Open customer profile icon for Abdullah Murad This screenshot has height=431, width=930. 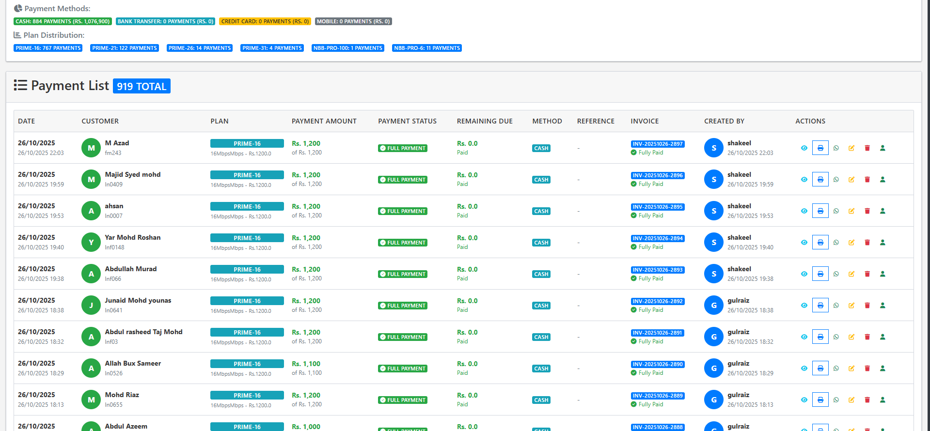click(883, 274)
